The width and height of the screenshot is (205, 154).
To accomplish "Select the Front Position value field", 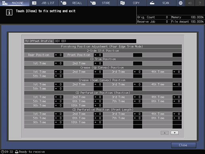I will coord(98,55).
